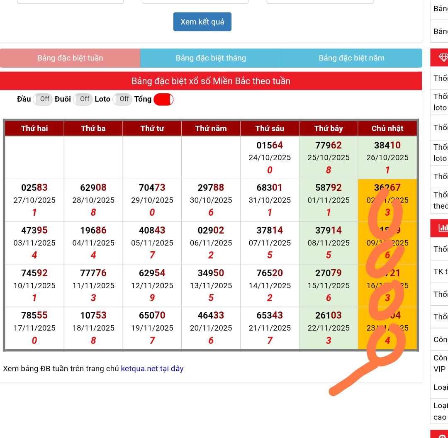Select the Bảng đặc biệt tuần tab
The width and height of the screenshot is (448, 438).
click(70, 58)
